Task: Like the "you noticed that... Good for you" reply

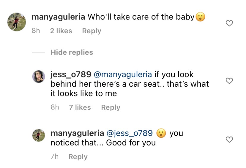Action: [x=229, y=140]
